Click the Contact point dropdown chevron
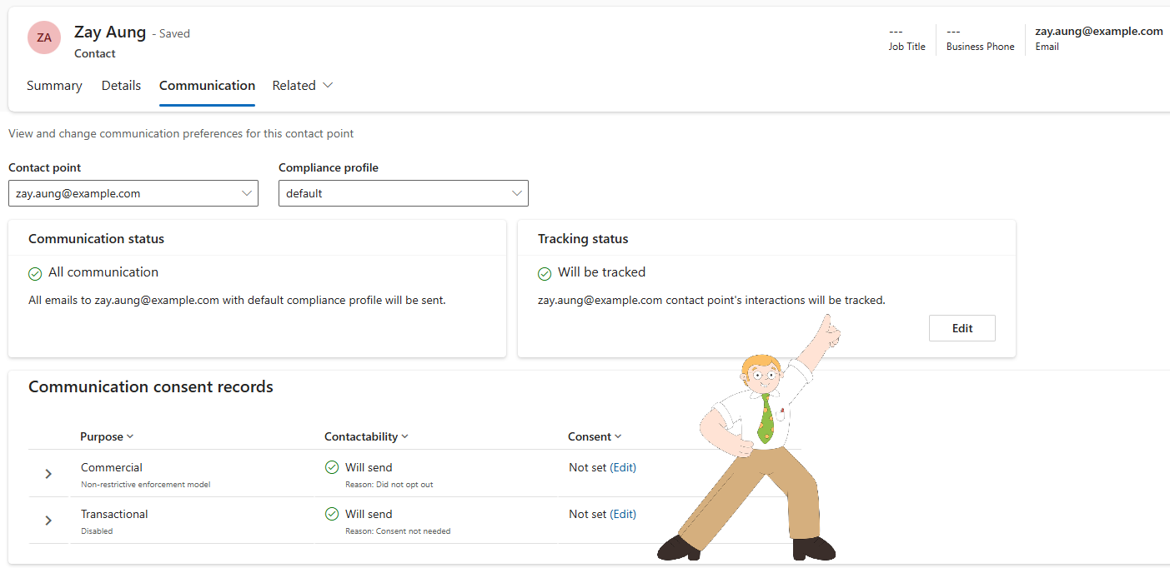Viewport: 1170px width, 568px height. pyautogui.click(x=248, y=193)
